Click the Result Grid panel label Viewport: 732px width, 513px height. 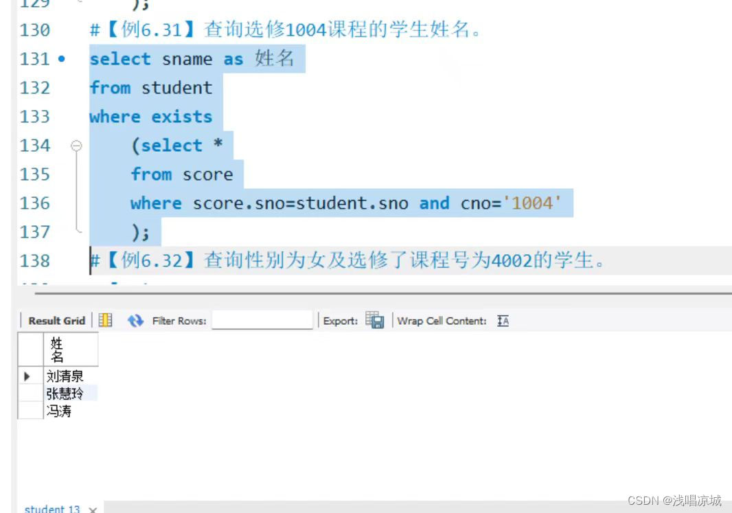[56, 320]
